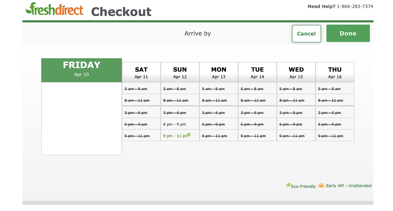
Task: Click the Eco-Friendly leaf legend icon
Action: click(288, 186)
